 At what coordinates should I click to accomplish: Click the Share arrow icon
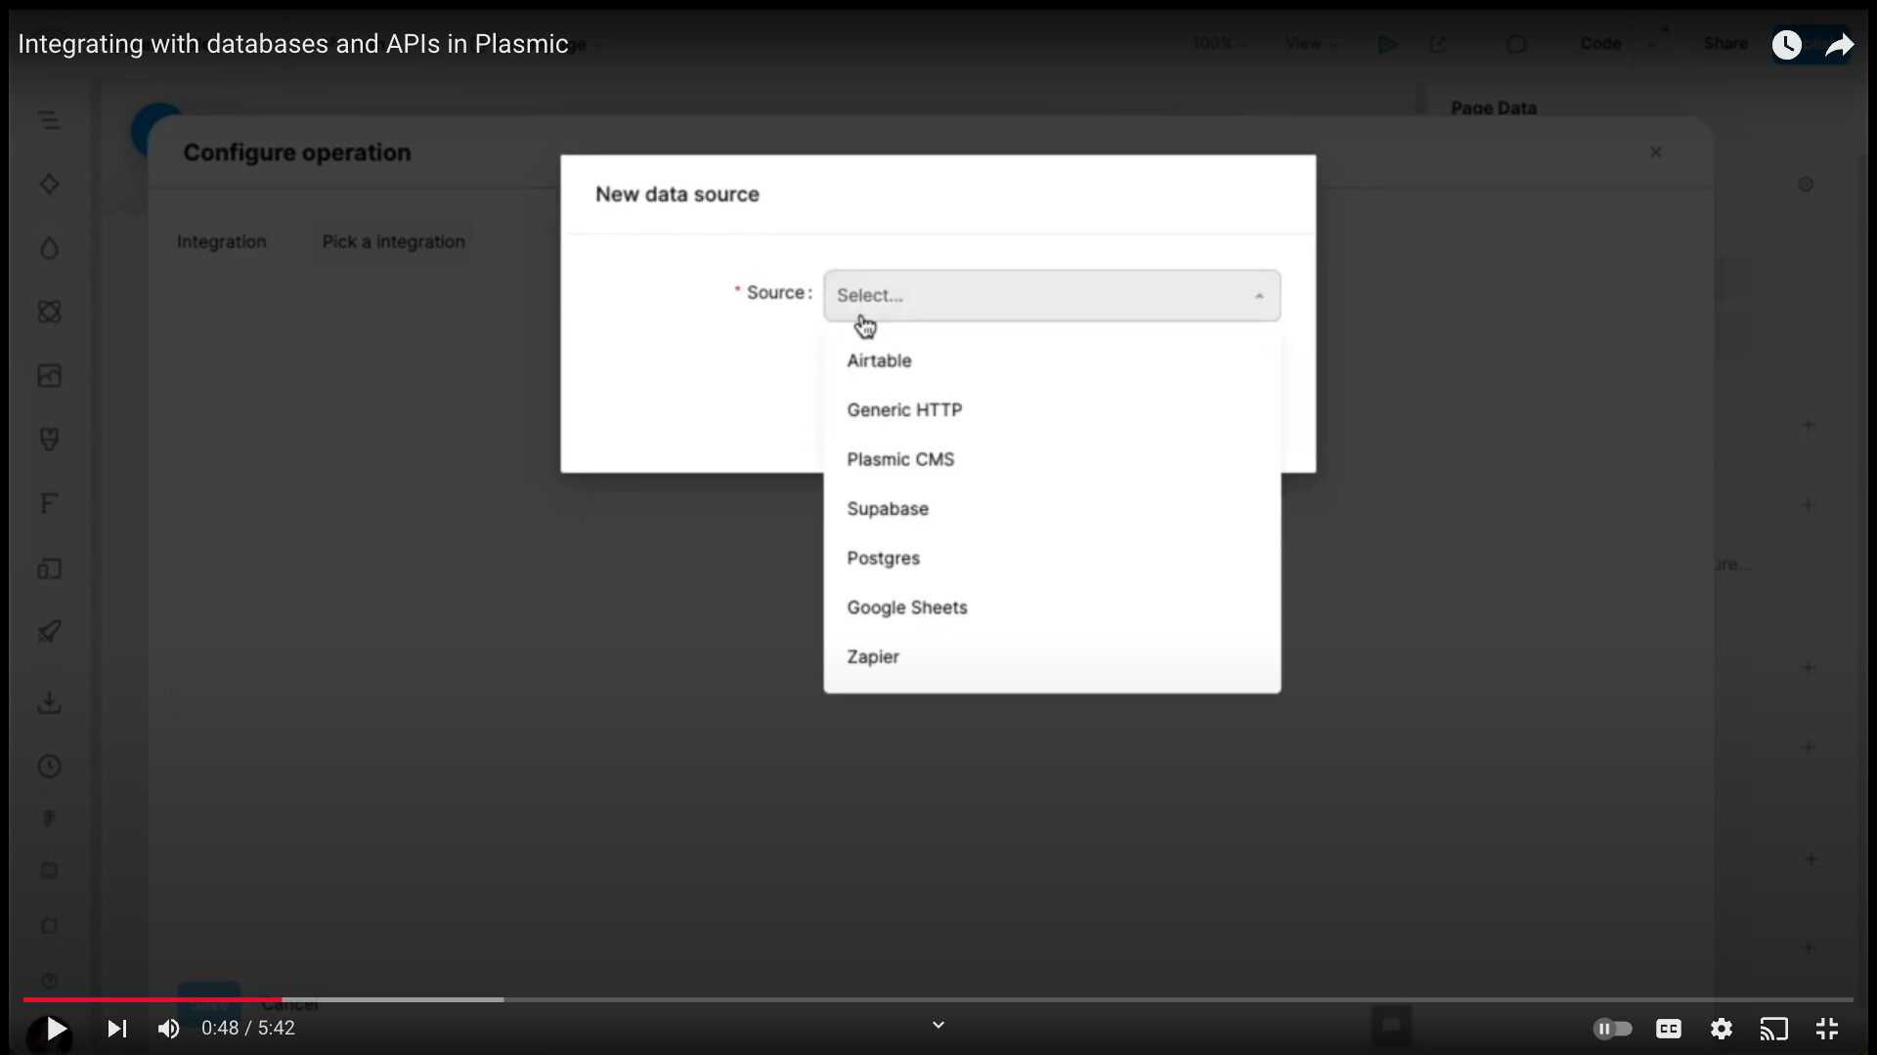[x=1839, y=44]
